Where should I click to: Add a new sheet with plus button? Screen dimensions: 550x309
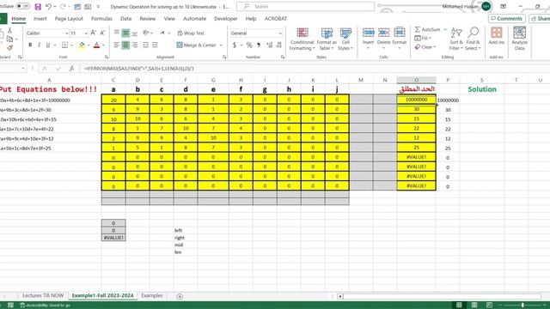click(x=180, y=296)
